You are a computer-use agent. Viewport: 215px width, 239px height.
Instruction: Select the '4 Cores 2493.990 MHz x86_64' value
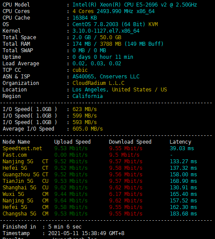tap(114, 11)
